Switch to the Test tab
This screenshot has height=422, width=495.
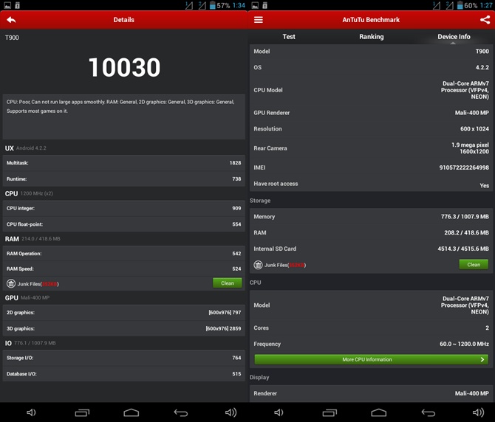click(289, 37)
